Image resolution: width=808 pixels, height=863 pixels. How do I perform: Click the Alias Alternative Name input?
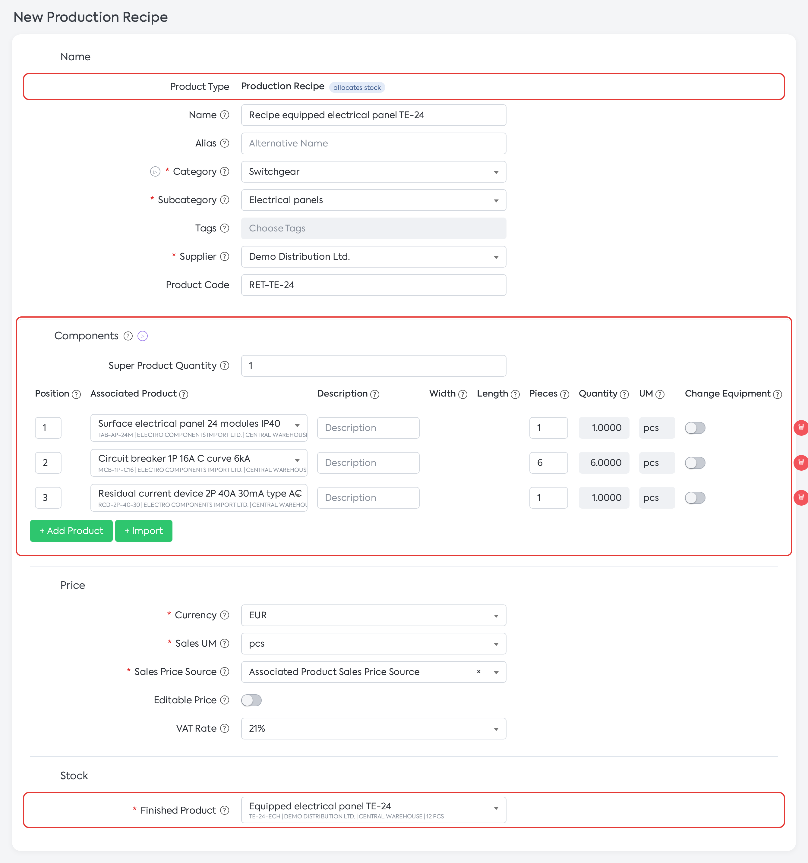[374, 143]
